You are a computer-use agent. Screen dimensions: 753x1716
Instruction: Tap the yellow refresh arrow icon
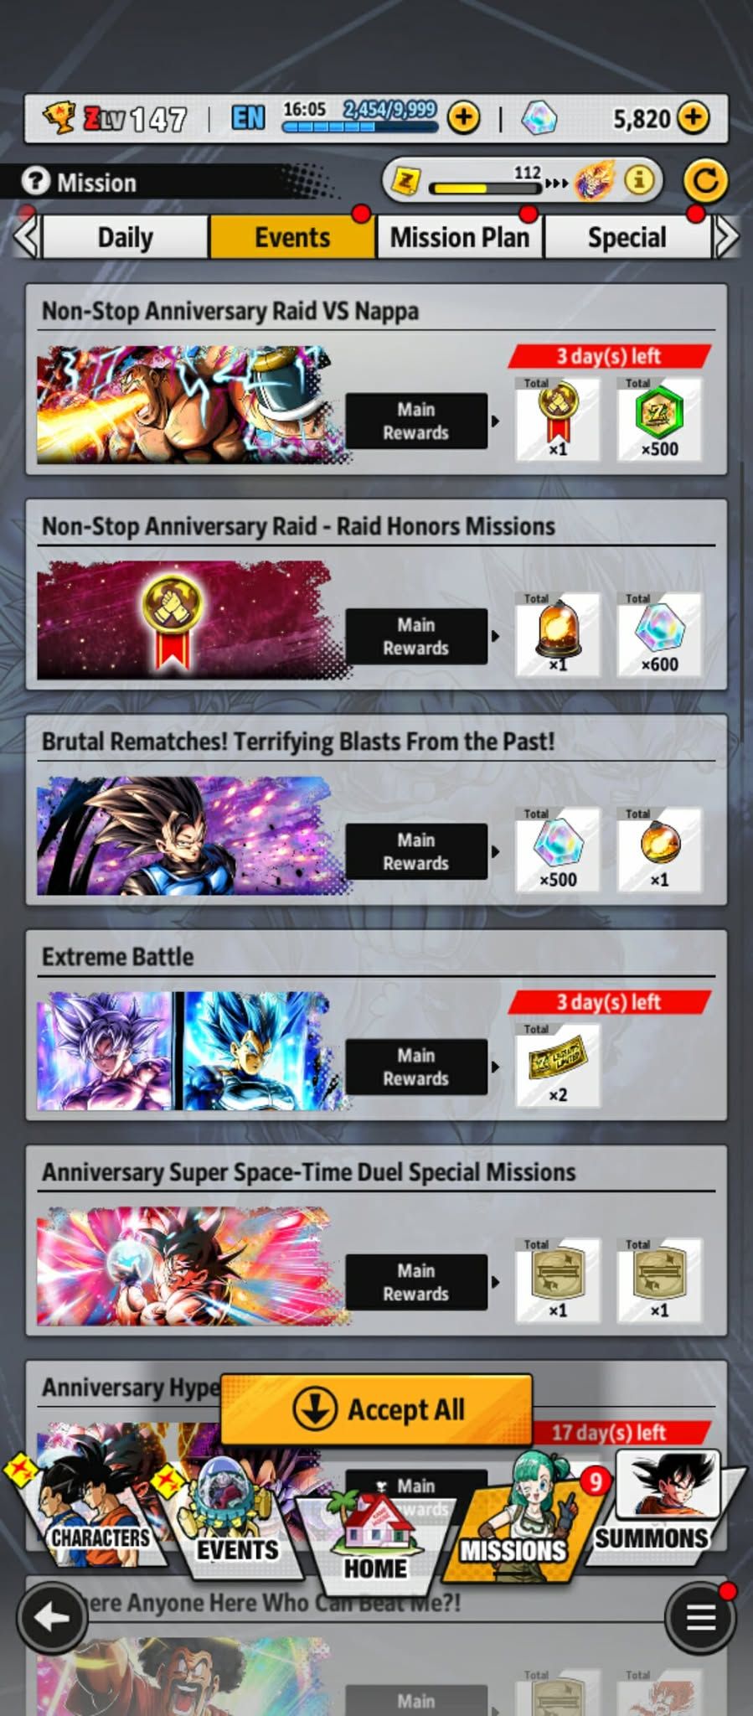tap(704, 181)
